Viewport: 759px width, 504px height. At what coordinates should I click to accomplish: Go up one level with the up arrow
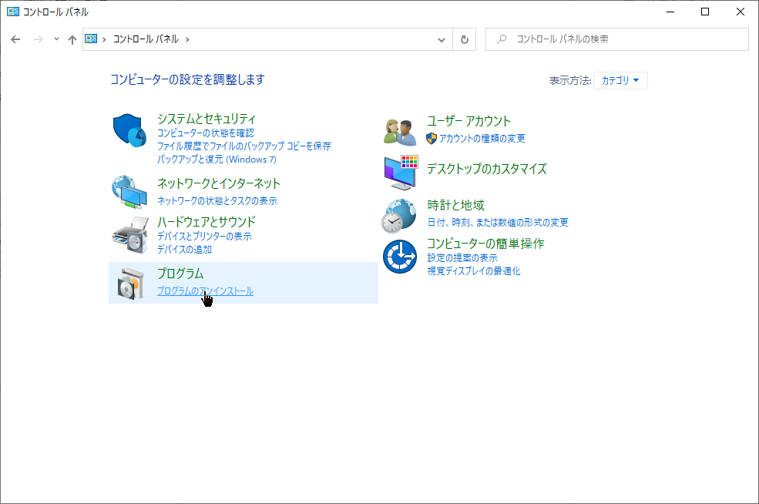72,40
